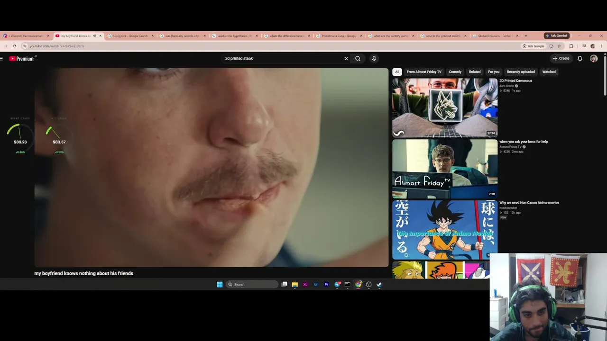Select the 'Comedy' filter chip
The image size is (607, 341).
click(x=455, y=72)
